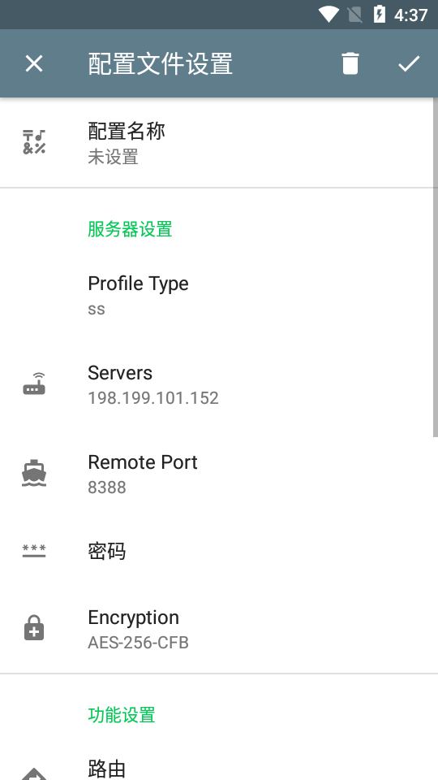This screenshot has height=780, width=438.
Task: Click the router icon beside Servers
Action: [34, 384]
